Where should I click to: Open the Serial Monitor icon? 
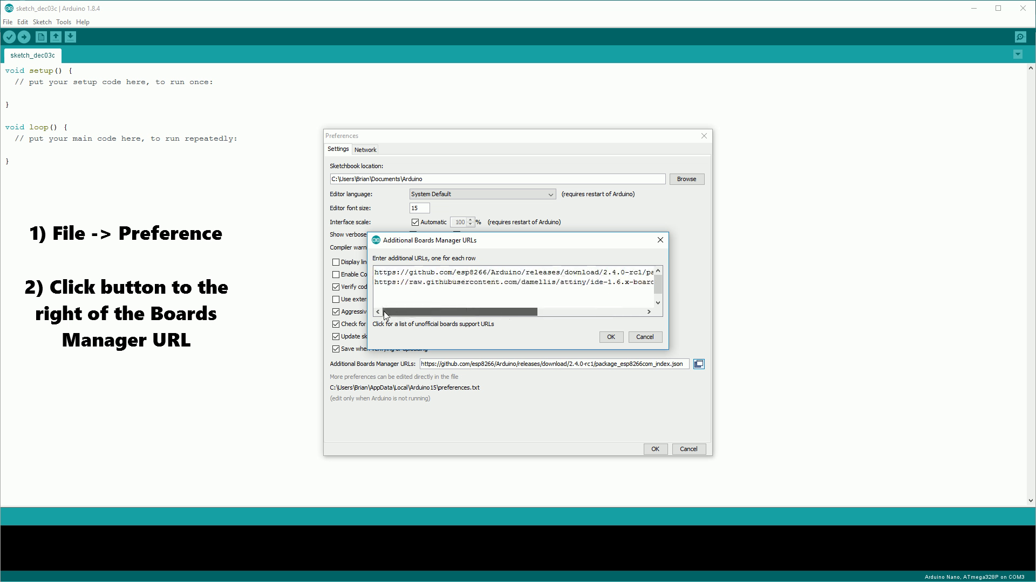[x=1020, y=37]
